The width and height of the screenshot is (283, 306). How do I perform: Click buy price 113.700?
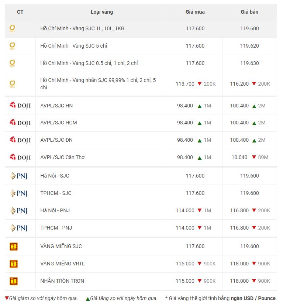(x=185, y=84)
